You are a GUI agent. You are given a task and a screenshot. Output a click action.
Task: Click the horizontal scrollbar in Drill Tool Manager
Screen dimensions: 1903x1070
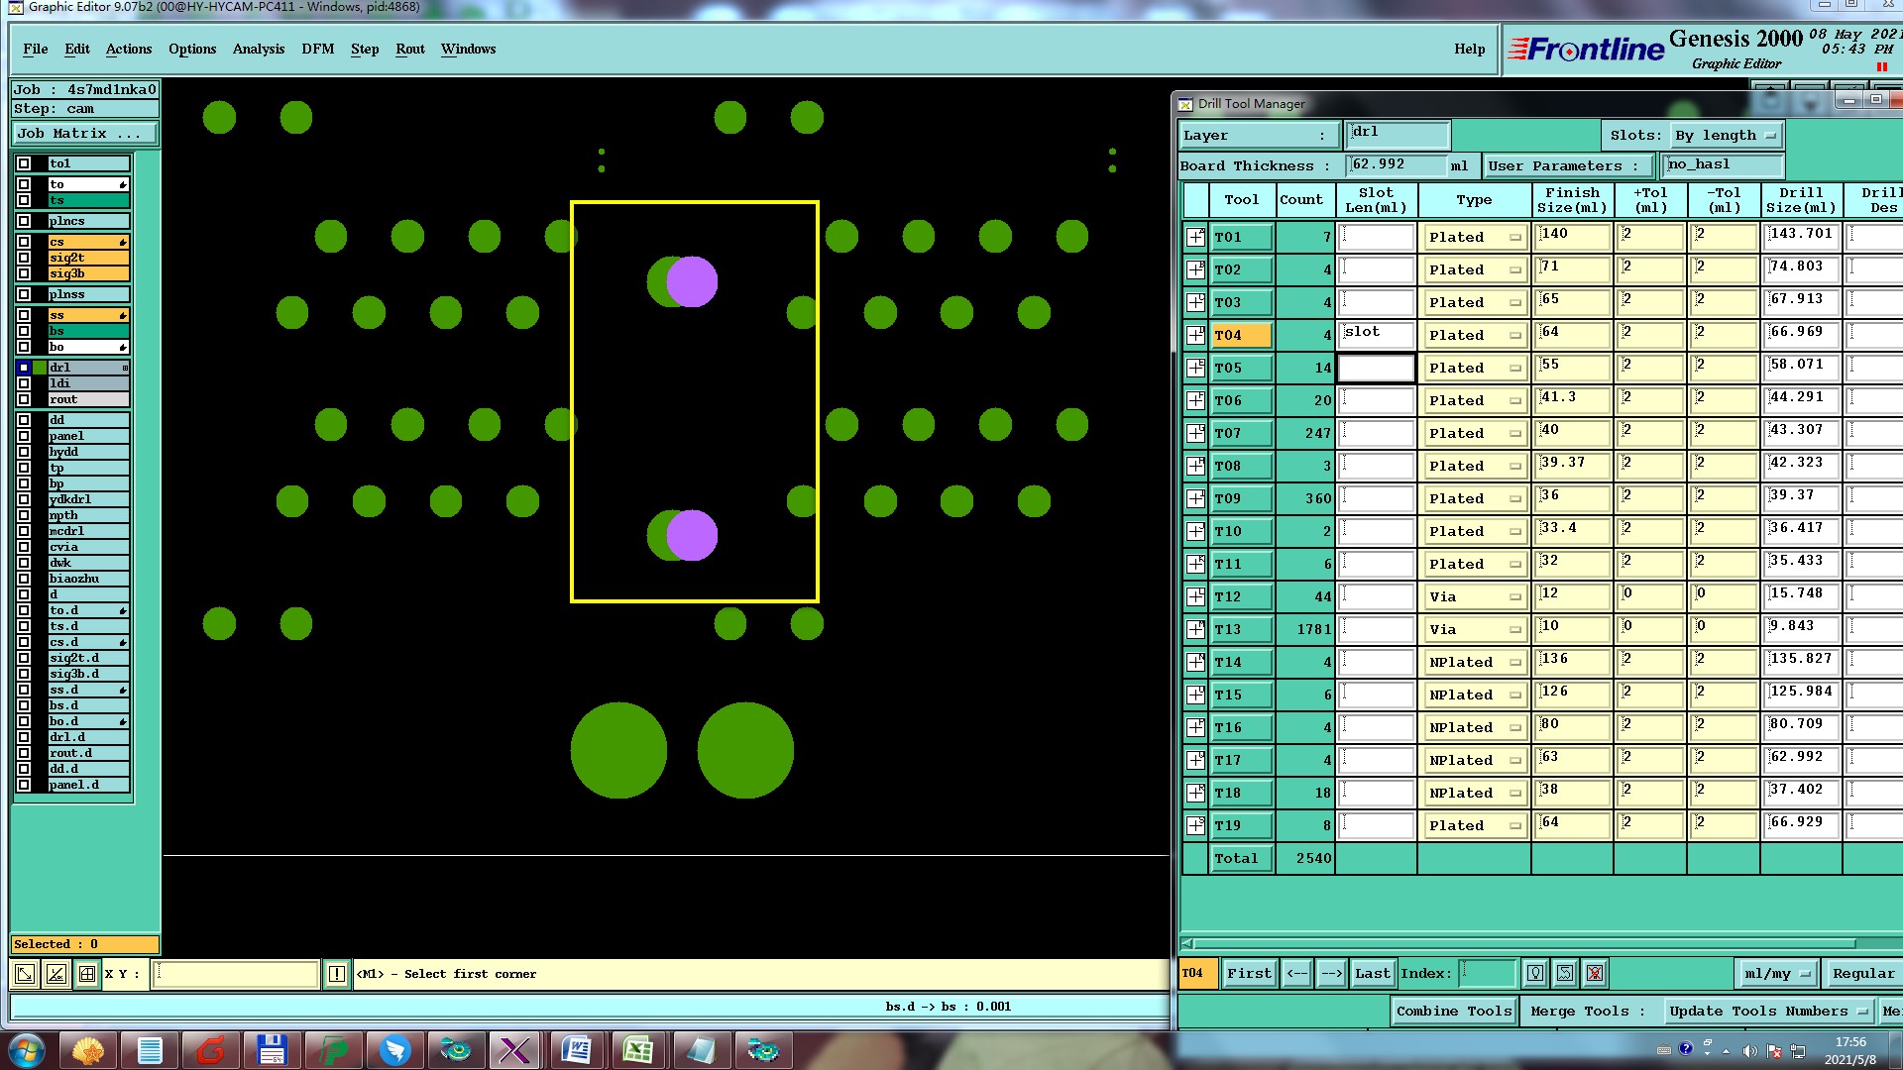pos(1526,943)
